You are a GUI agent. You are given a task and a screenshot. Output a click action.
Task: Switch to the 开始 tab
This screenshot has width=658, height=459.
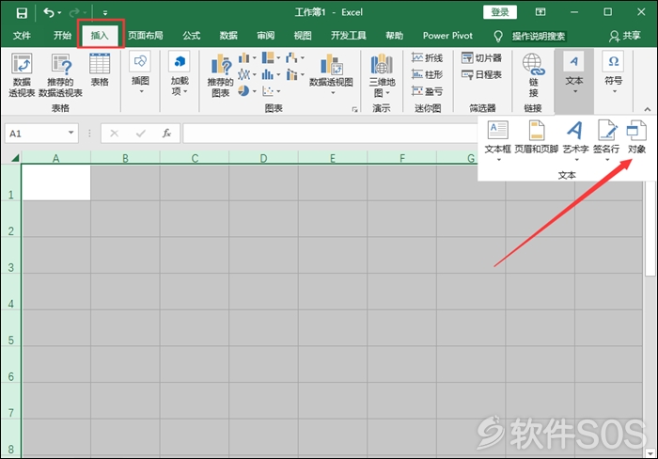(62, 36)
